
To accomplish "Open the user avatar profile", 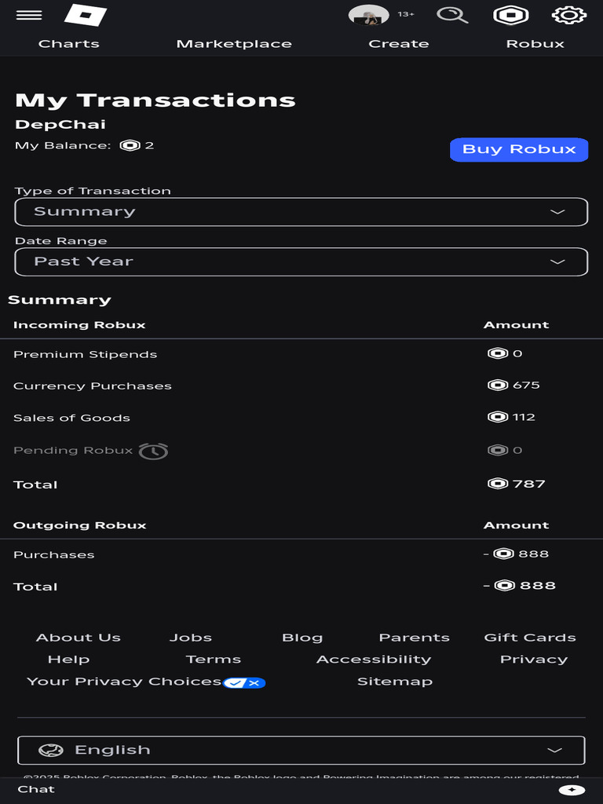I will (x=369, y=15).
